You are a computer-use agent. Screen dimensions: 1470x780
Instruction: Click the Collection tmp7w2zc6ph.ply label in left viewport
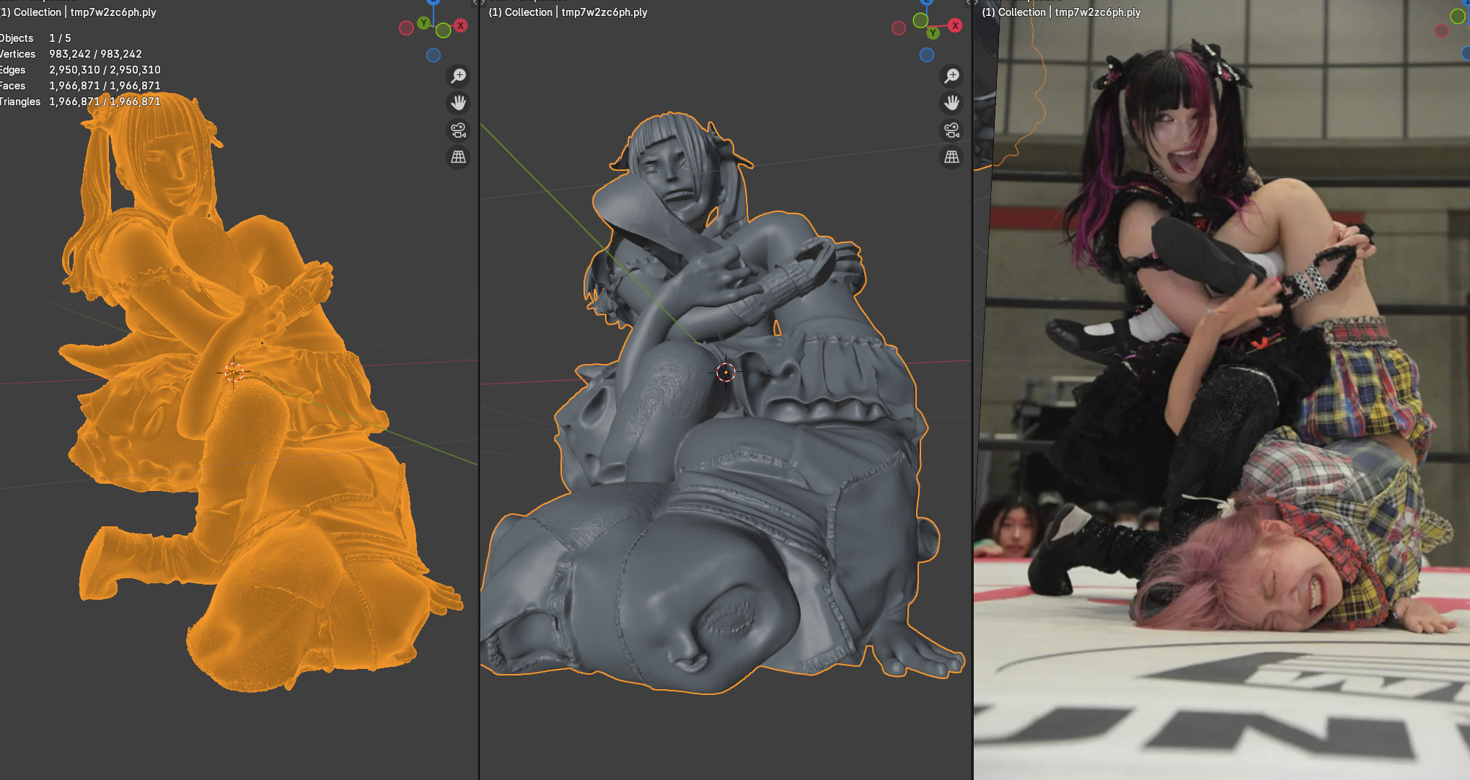coord(79,12)
